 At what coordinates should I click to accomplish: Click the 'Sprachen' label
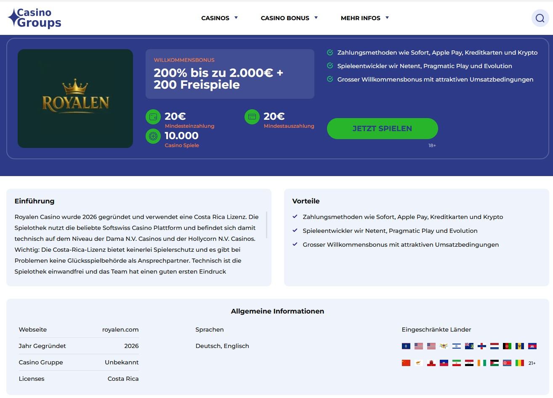(210, 329)
